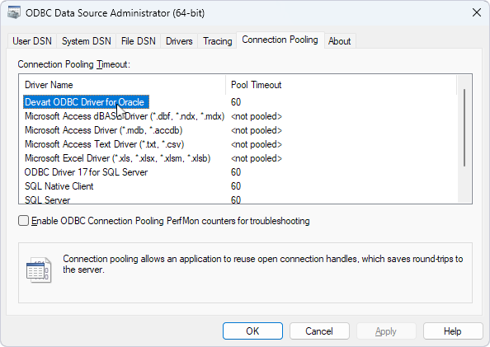Click timeout 60 for Devart Oracle driver
Image resolution: width=490 pixels, height=347 pixels.
tap(236, 102)
